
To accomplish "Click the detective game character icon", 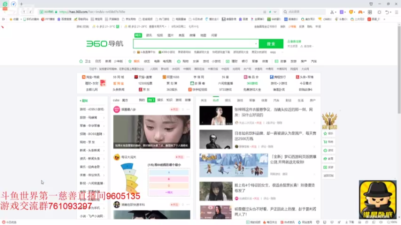I will pyautogui.click(x=378, y=199).
